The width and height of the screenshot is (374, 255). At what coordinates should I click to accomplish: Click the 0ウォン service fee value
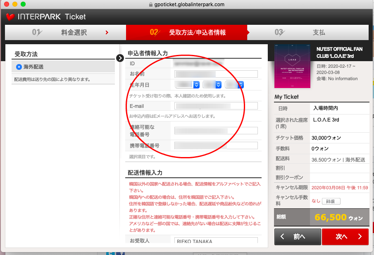point(320,149)
